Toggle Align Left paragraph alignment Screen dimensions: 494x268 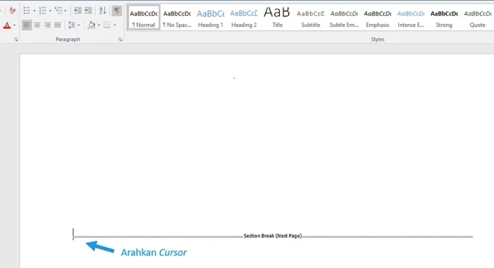[x=27, y=25]
